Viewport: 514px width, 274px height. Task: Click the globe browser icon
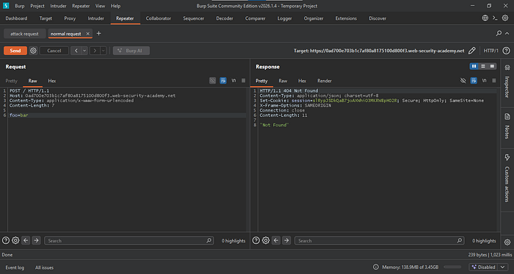tap(485, 18)
